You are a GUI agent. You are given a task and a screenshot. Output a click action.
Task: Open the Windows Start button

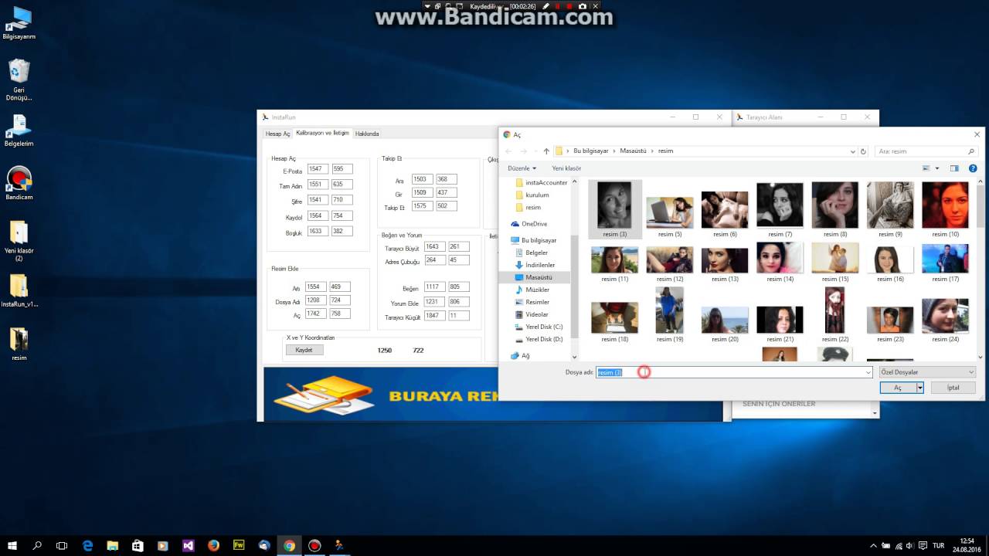point(12,545)
